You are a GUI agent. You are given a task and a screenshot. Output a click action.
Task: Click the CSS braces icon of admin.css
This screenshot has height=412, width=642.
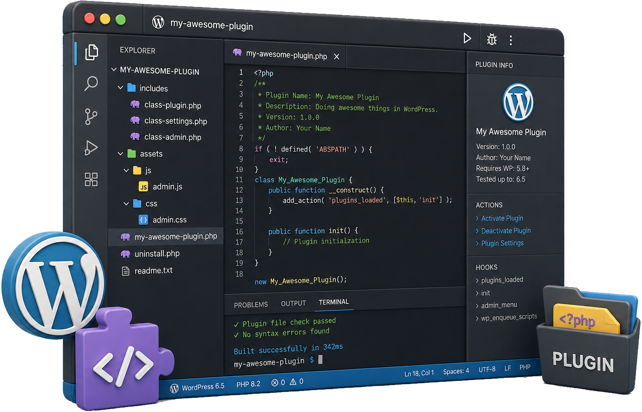click(x=143, y=220)
